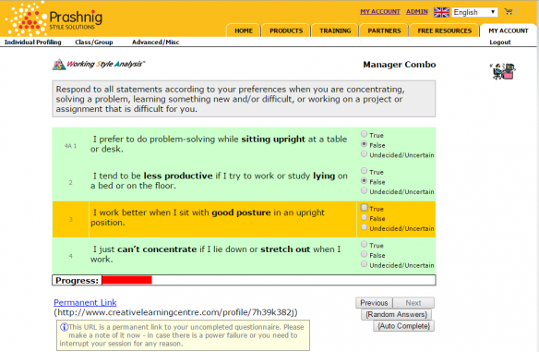Viewport: 539px width, 352px height.
Task: Click the profile URL text
Action: [175, 312]
